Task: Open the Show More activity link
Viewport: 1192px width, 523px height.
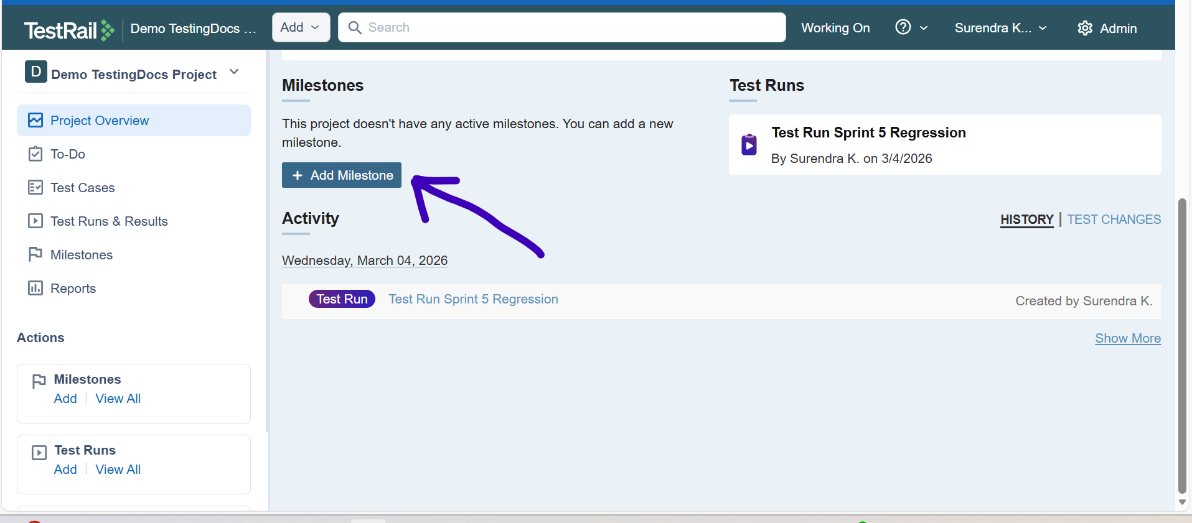Action: 1127,338
